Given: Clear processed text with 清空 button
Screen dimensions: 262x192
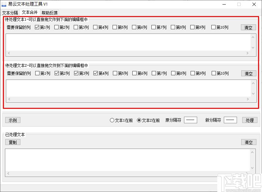Looking at the screenshot, I should [249, 142].
